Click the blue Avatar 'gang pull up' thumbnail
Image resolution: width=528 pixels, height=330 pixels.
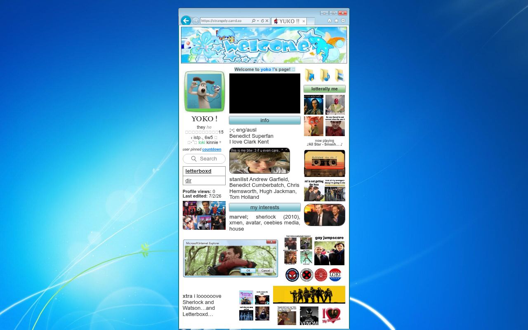click(246, 313)
